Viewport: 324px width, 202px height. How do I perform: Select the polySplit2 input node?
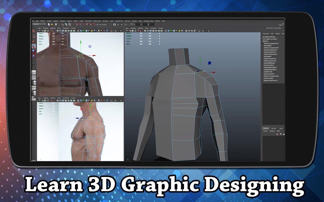click(268, 46)
